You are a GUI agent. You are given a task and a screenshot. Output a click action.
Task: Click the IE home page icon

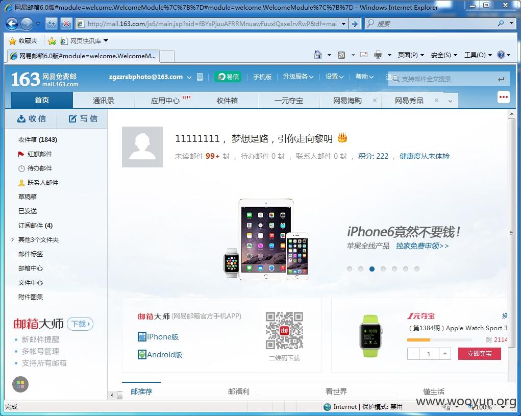(x=317, y=55)
